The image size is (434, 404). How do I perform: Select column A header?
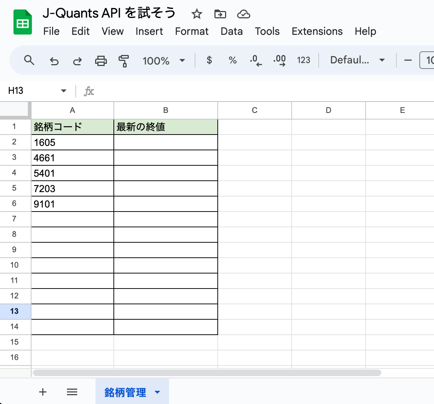[x=72, y=110]
